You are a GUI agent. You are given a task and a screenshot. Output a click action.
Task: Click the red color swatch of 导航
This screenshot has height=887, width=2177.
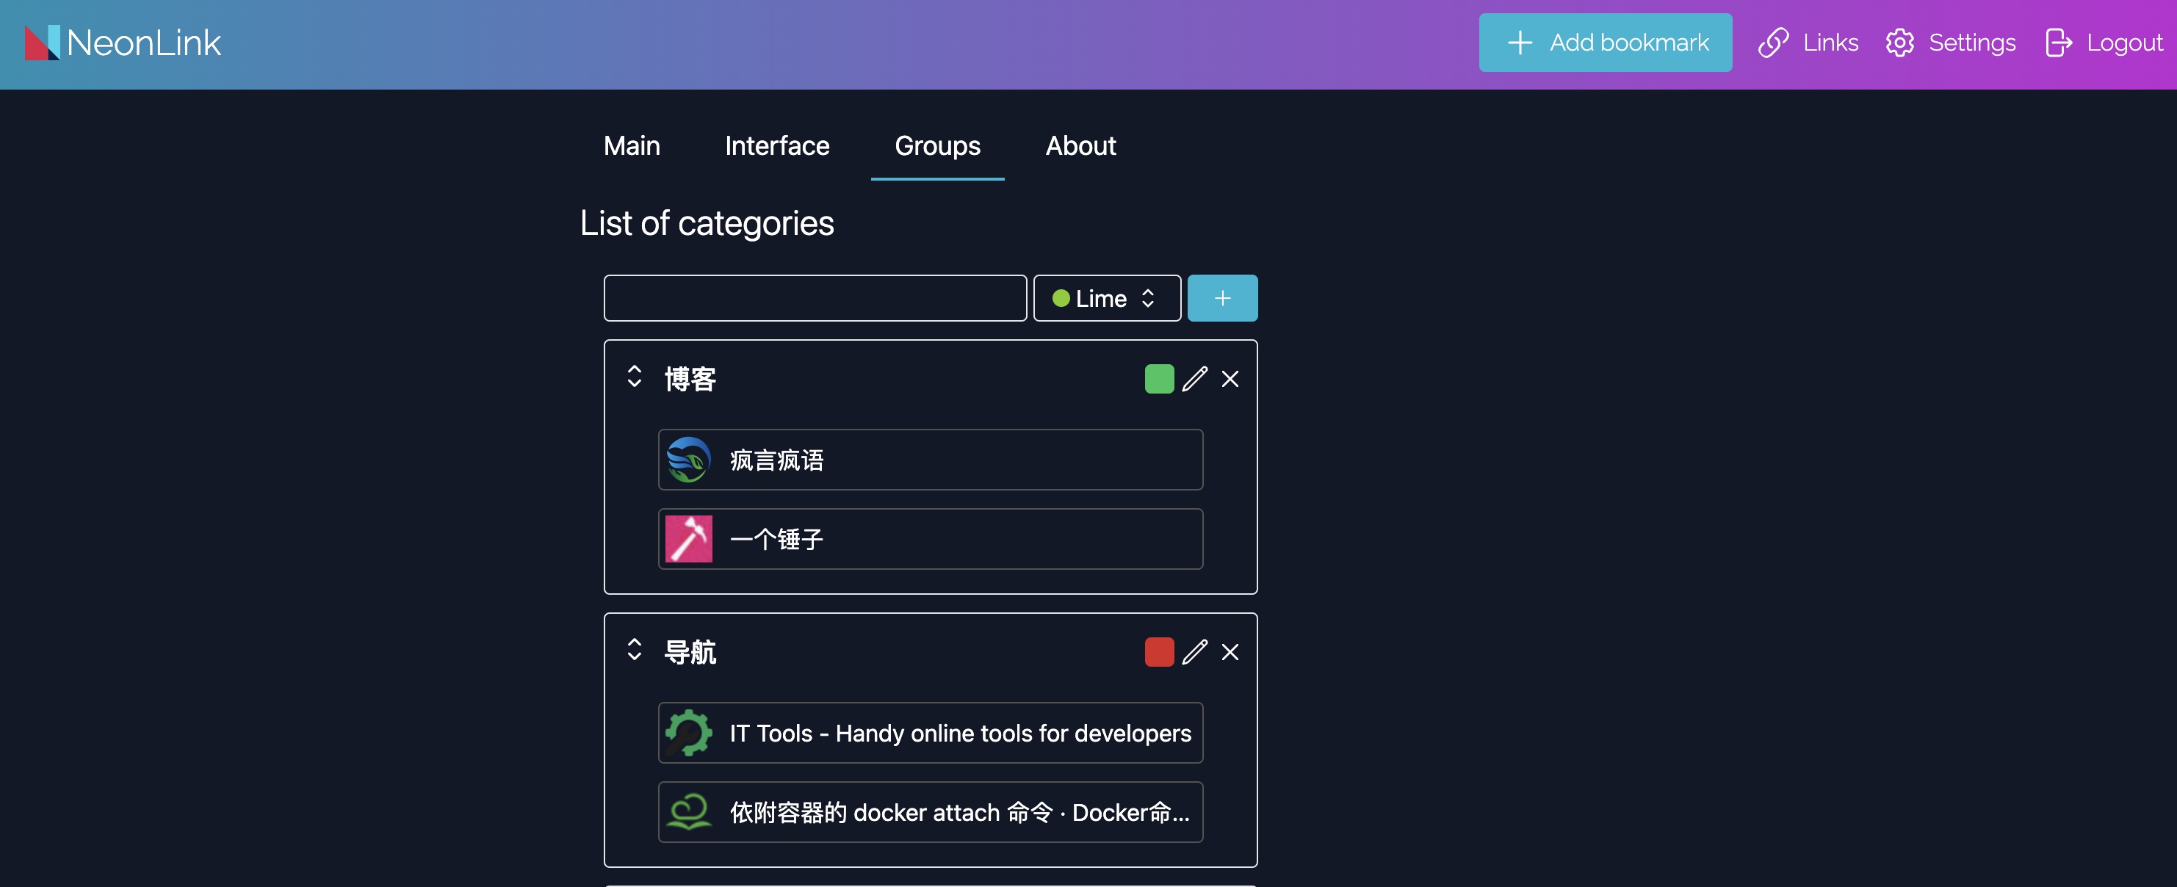1159,651
